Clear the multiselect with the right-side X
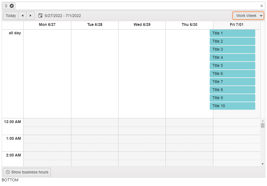 [x=262, y=6]
